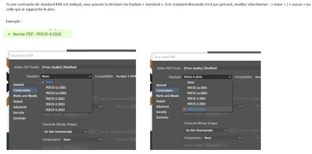Expand Do Not Downsample dropdown in left dialog
The width and height of the screenshot is (312, 154).
65,132
